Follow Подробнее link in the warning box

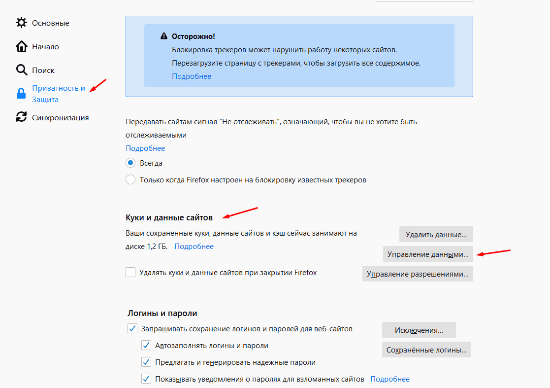(x=192, y=76)
